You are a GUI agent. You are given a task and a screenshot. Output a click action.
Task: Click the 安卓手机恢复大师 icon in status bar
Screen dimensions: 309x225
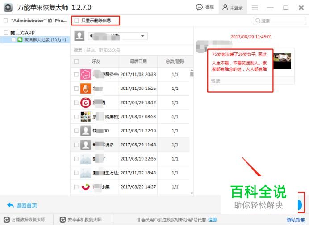click(x=63, y=220)
